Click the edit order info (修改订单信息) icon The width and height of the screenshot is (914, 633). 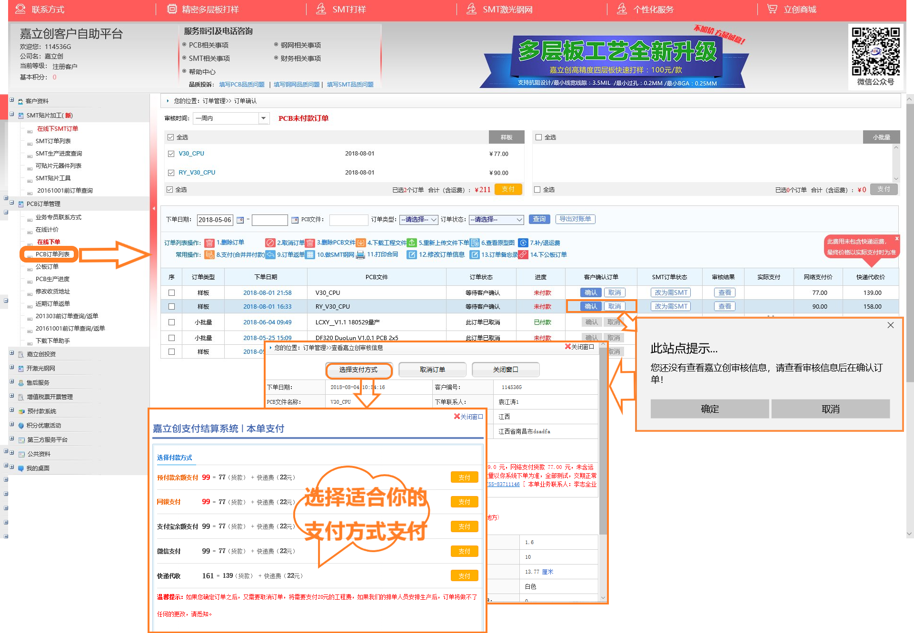pyautogui.click(x=412, y=255)
